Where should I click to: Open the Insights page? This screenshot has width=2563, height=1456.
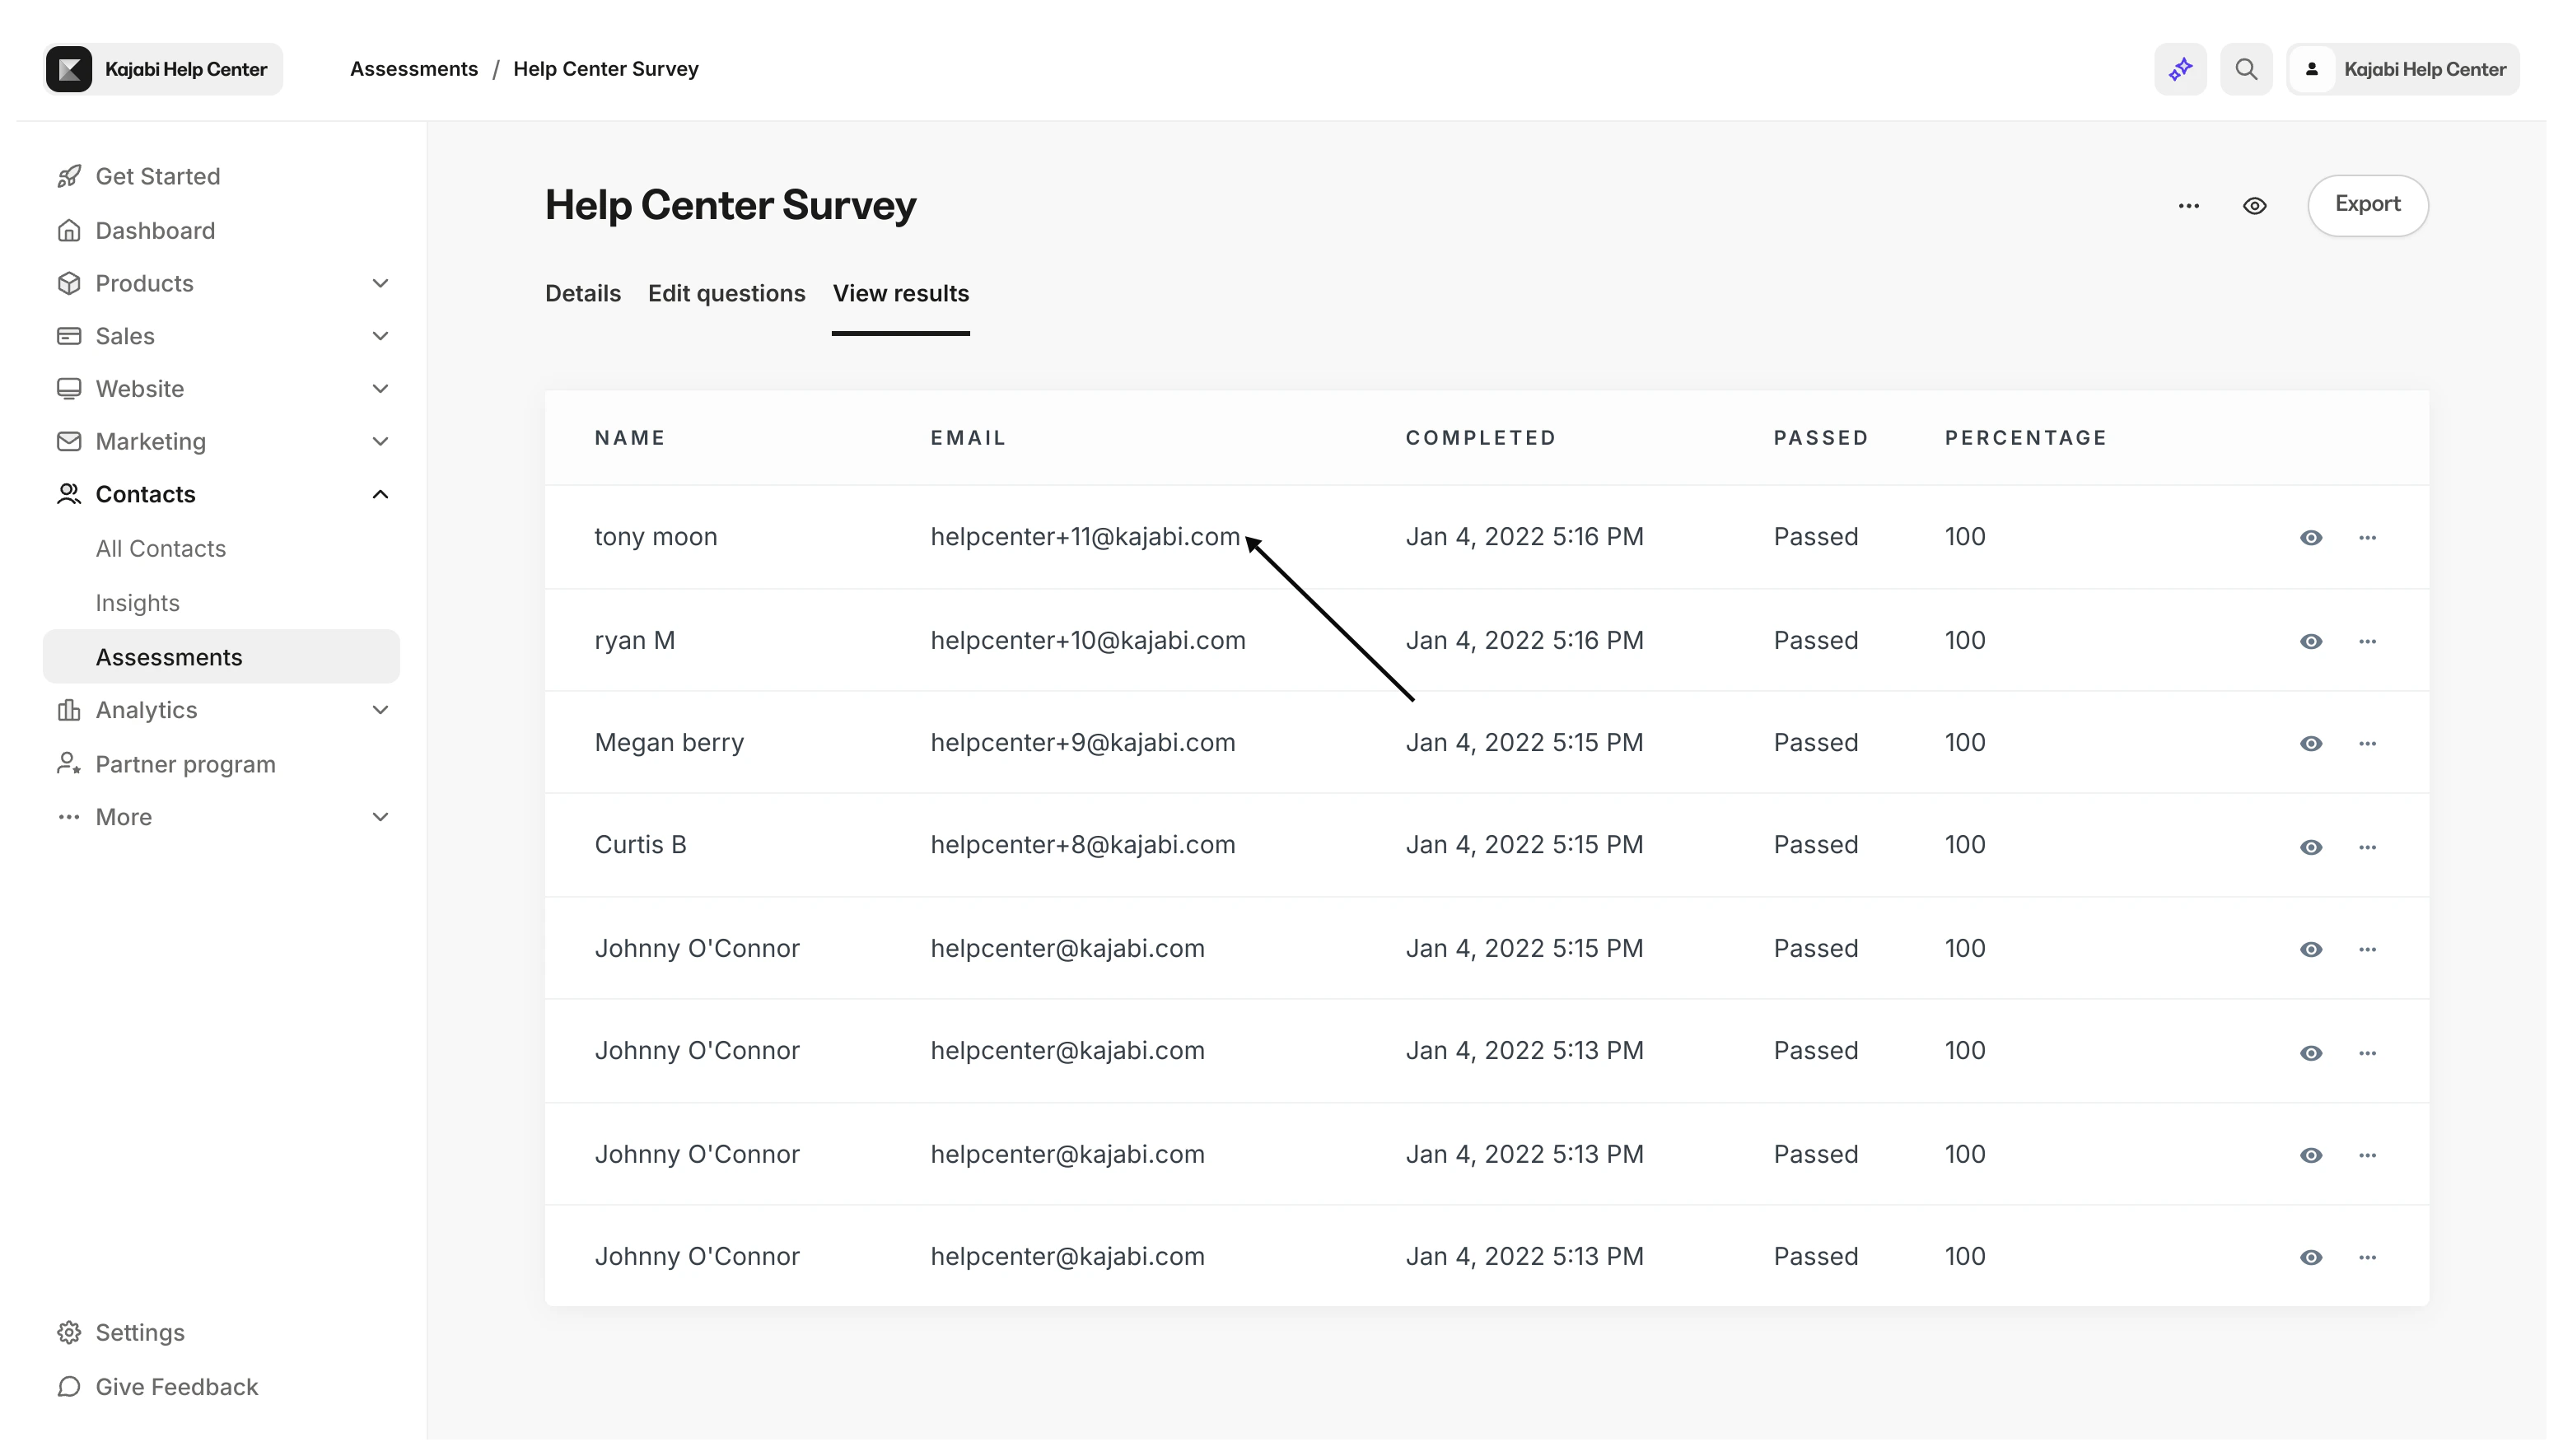138,602
